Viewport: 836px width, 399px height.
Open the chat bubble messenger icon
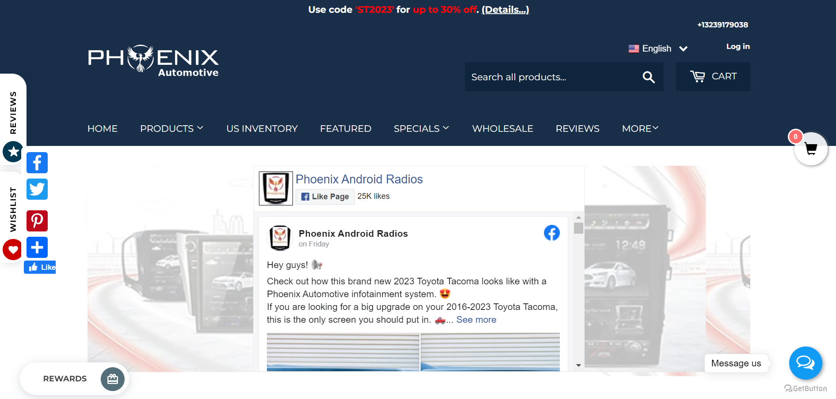(806, 363)
